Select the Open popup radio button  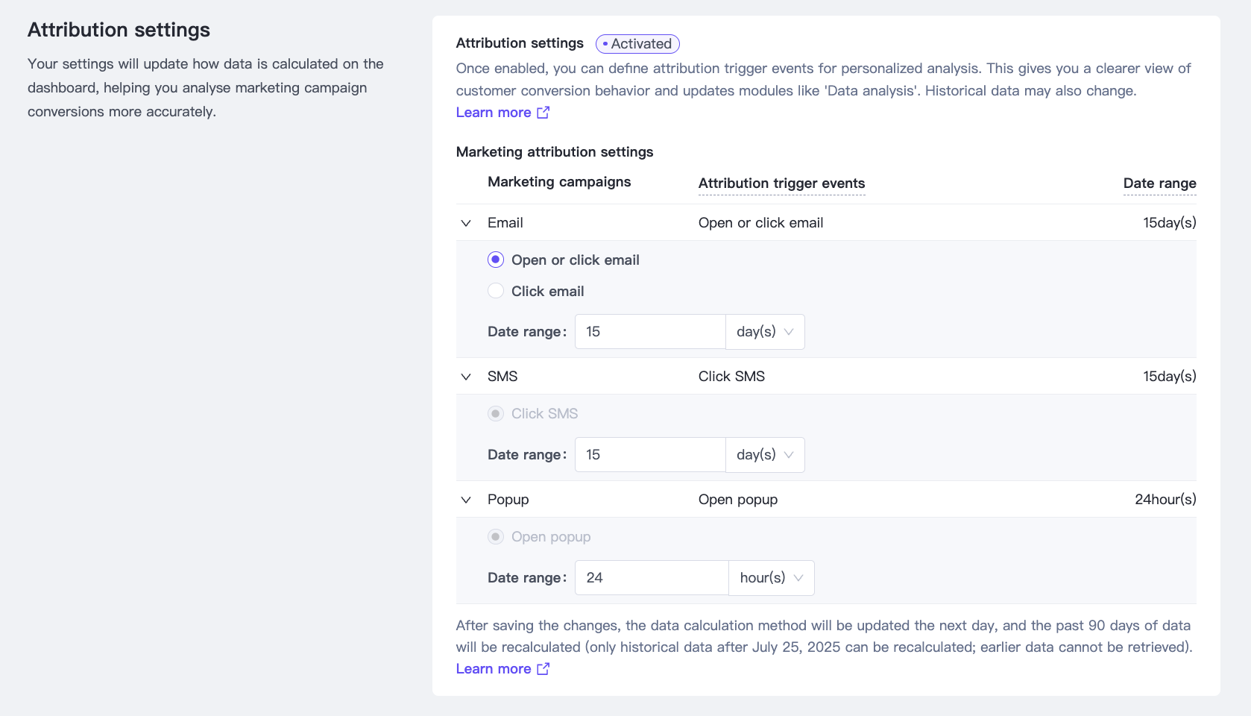[x=496, y=536]
